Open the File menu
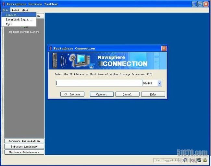Viewport: 211px width, 166px height. (6, 10)
